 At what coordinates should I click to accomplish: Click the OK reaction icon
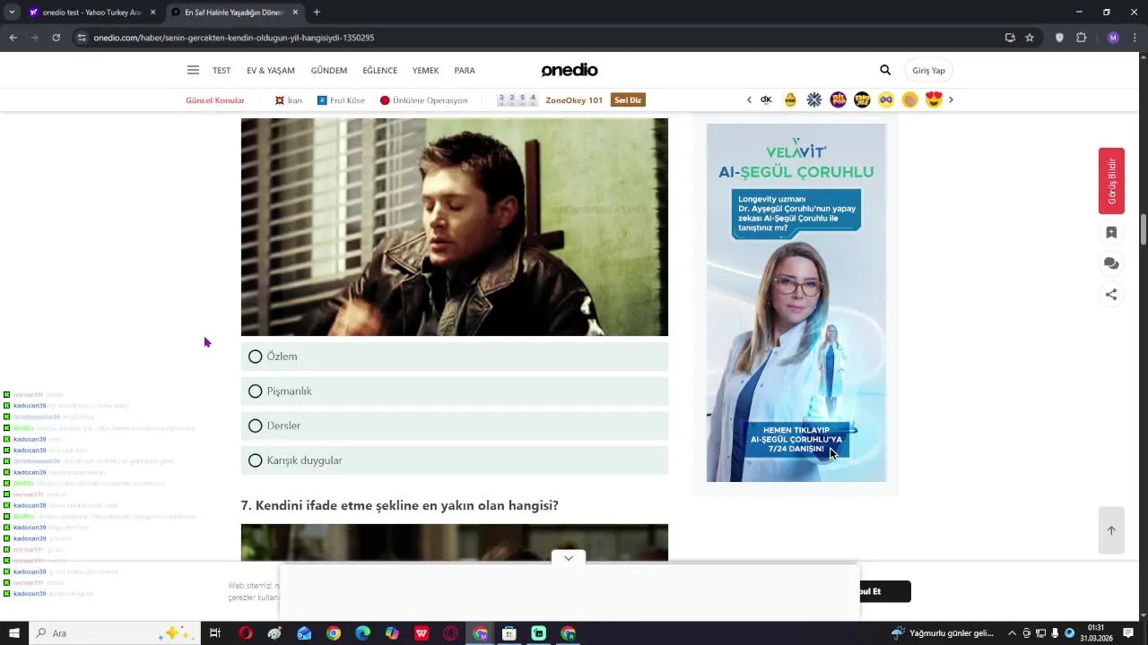[x=766, y=99]
